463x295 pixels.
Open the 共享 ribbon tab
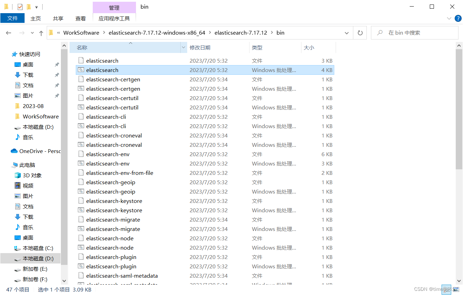point(58,18)
